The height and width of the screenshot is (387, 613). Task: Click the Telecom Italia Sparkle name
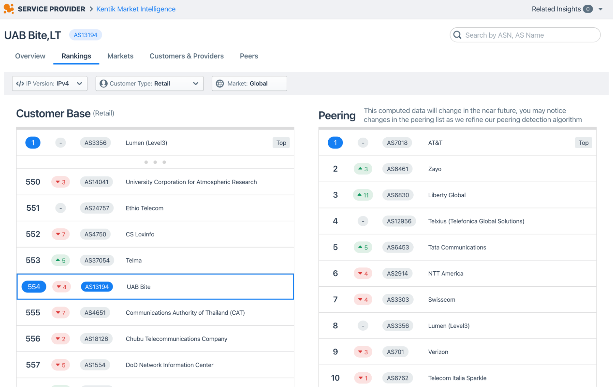pyautogui.click(x=457, y=378)
